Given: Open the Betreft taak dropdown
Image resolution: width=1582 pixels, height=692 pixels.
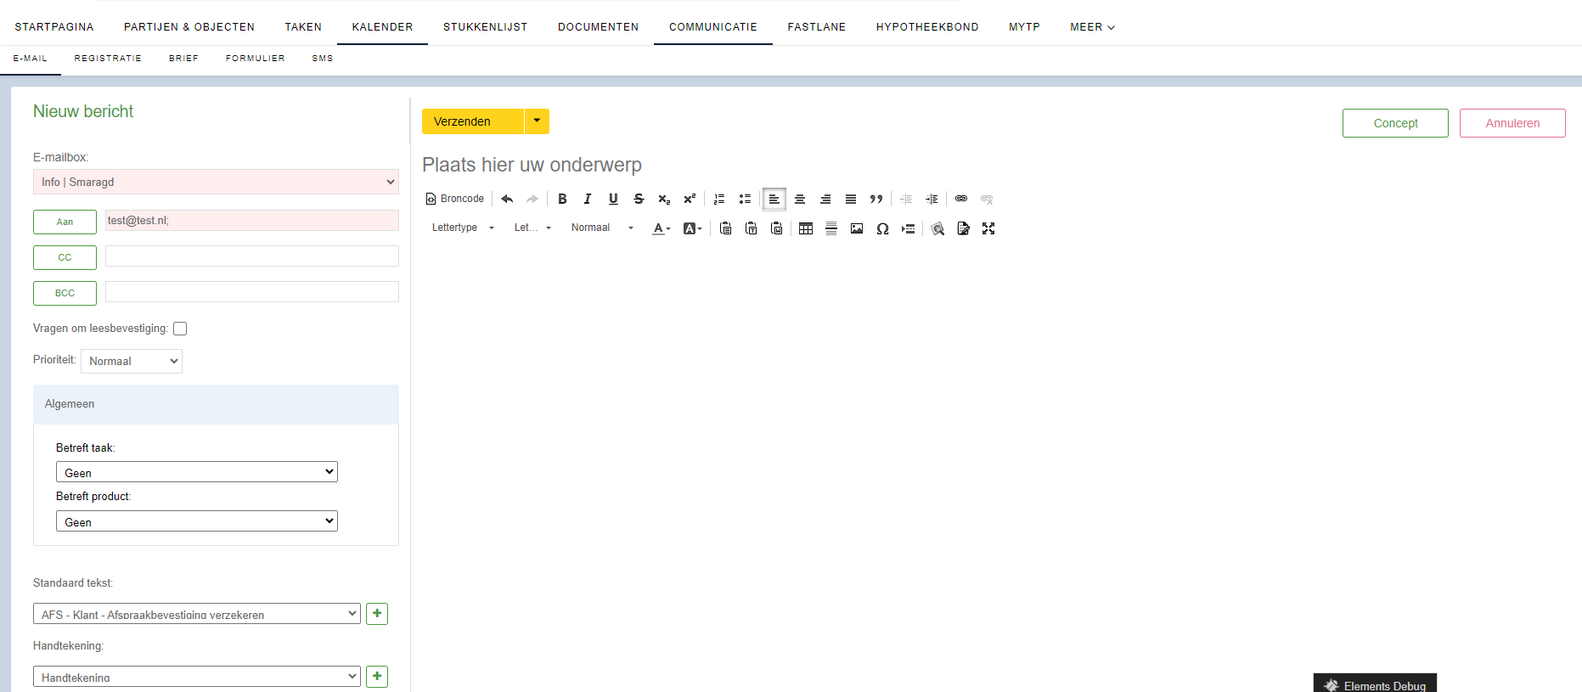Looking at the screenshot, I should coord(197,472).
